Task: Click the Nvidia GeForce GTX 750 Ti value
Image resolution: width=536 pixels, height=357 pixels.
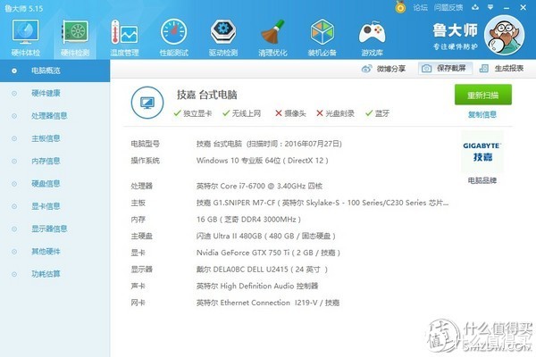Action: (268, 253)
